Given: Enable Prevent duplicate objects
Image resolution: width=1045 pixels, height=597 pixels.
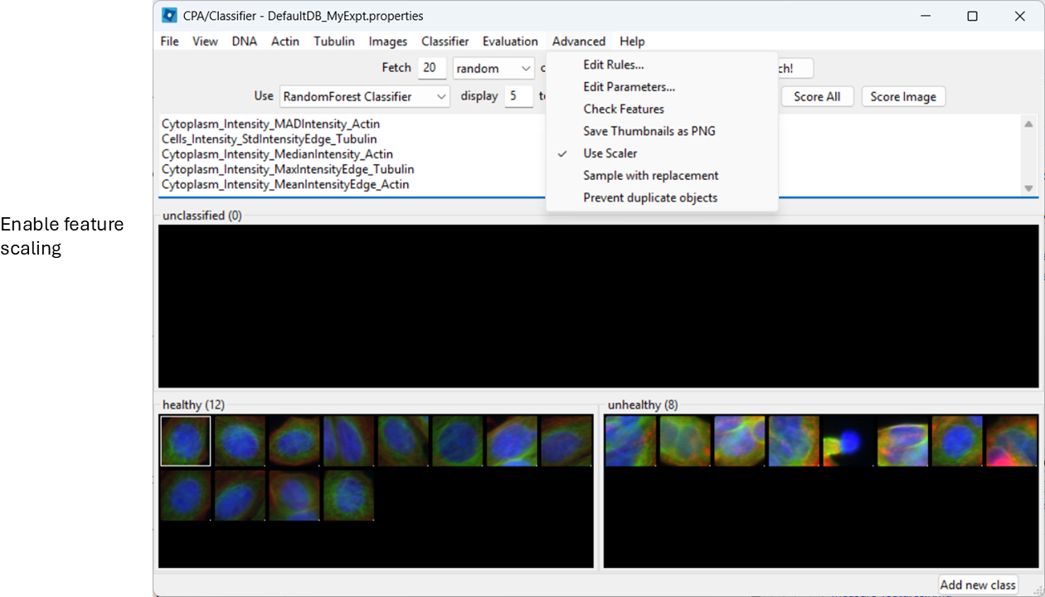Looking at the screenshot, I should pyautogui.click(x=650, y=197).
